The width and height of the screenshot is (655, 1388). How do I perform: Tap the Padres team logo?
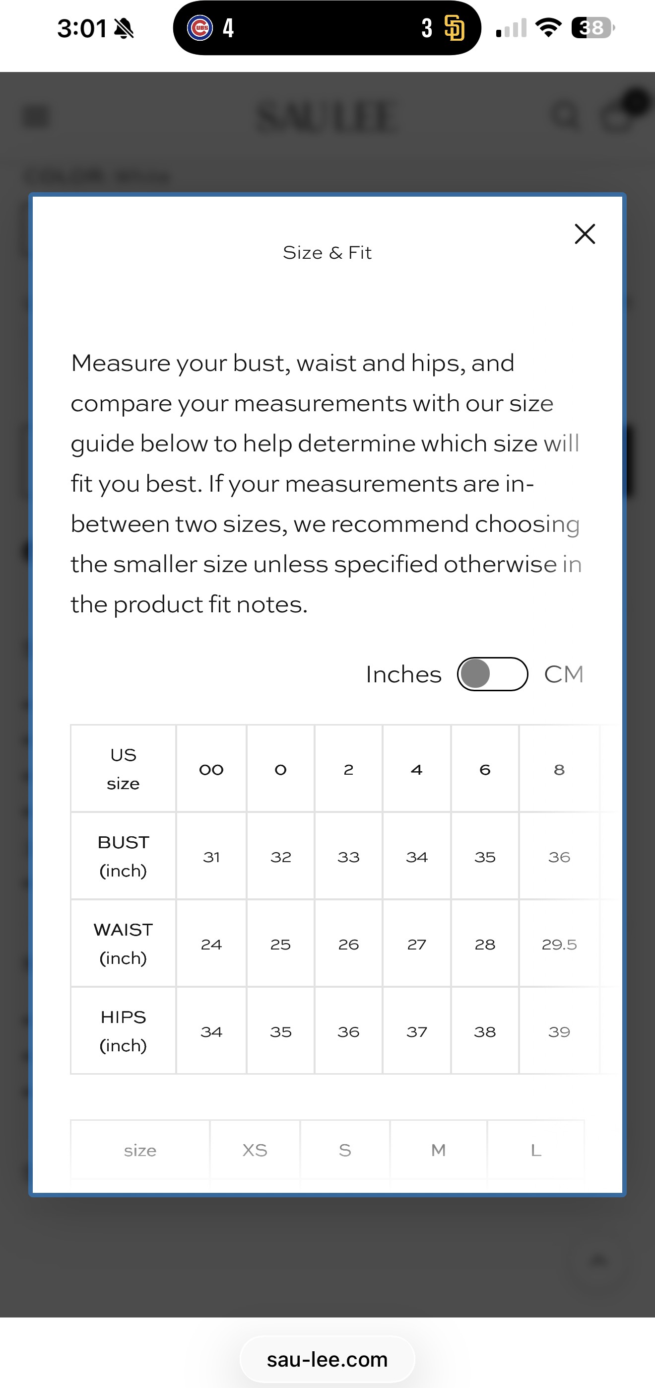coord(454,28)
